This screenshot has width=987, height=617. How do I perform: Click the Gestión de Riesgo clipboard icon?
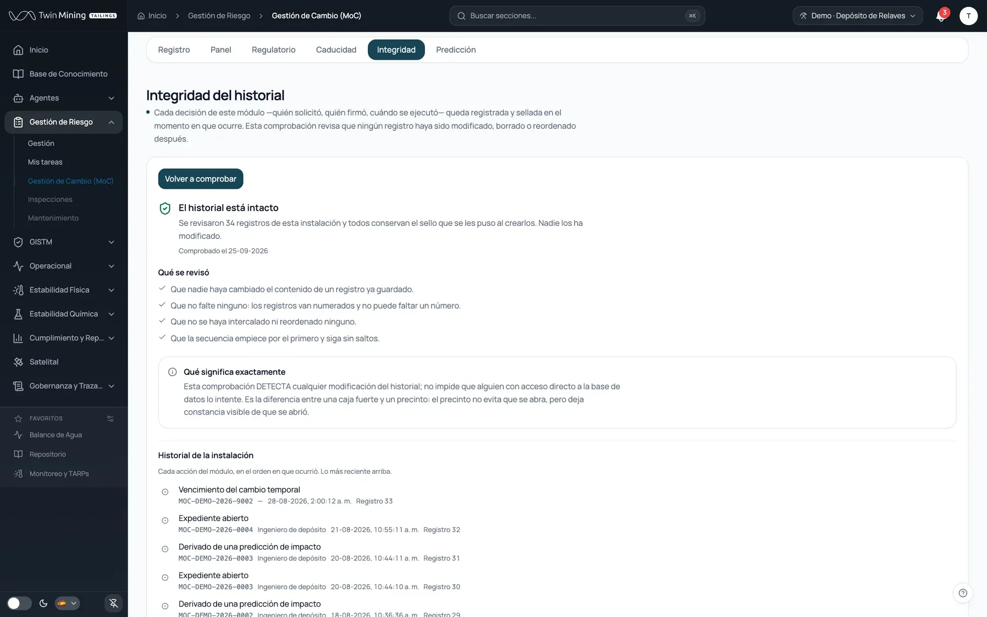point(18,122)
